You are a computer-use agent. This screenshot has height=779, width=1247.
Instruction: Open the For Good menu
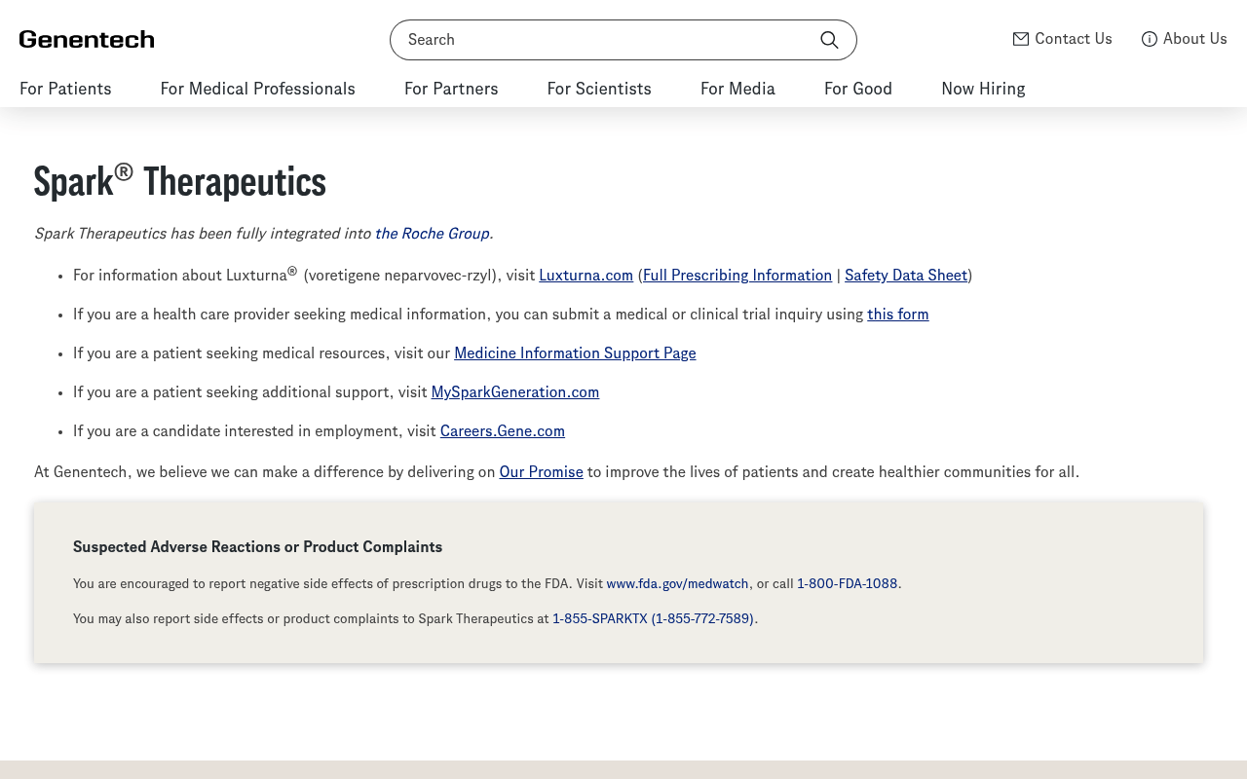[858, 89]
